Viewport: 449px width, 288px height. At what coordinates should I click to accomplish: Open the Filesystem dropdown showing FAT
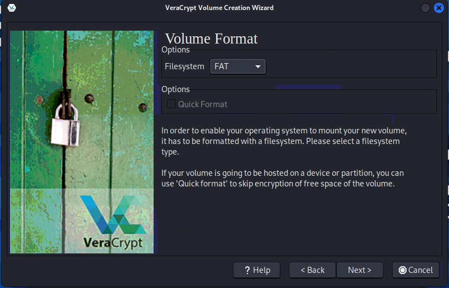(x=238, y=66)
